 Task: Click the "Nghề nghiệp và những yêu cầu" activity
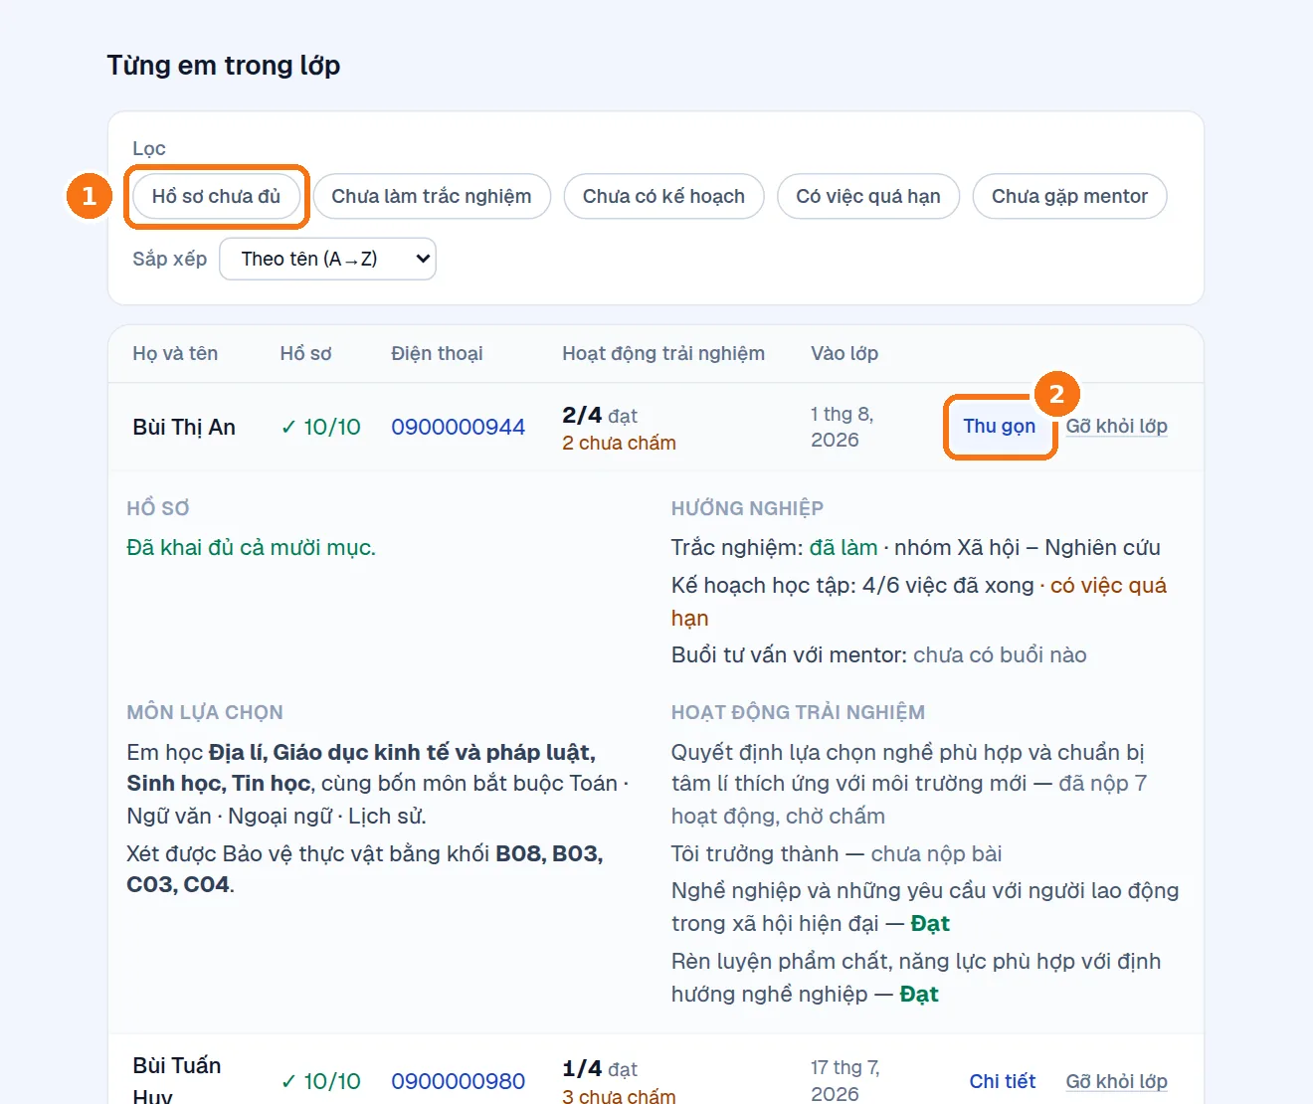(x=925, y=907)
